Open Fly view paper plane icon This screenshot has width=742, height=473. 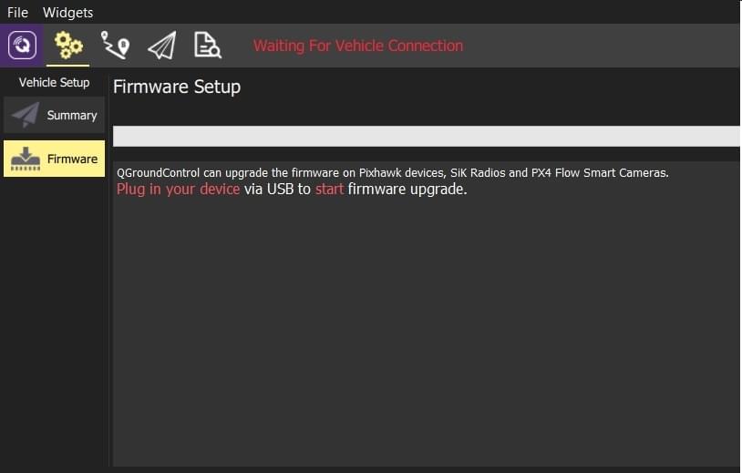pyautogui.click(x=162, y=46)
